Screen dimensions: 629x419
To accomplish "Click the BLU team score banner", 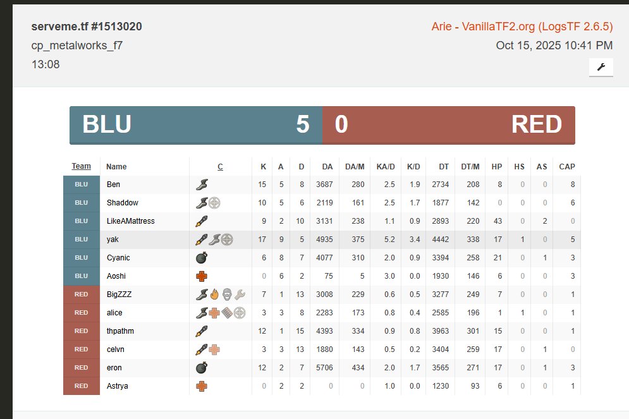I will [x=196, y=124].
